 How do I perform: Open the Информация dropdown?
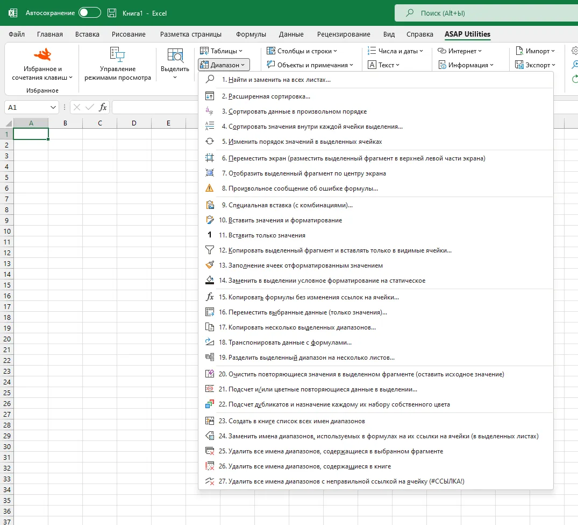click(x=466, y=65)
